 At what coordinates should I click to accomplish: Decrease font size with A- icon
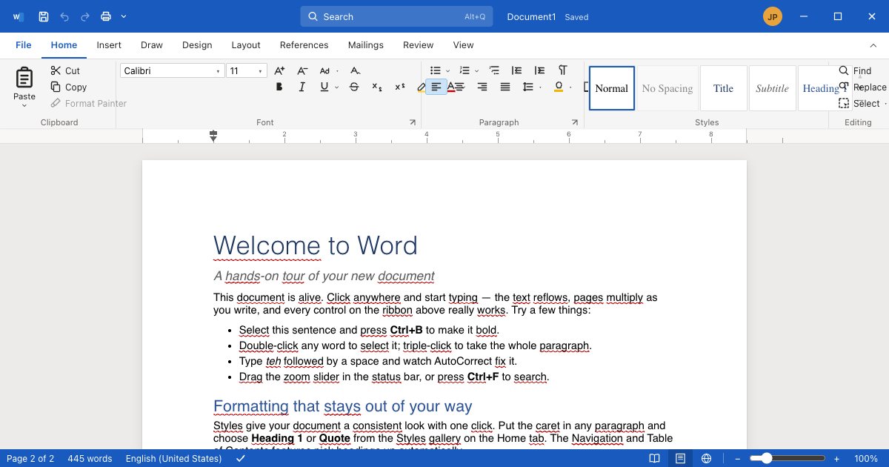pyautogui.click(x=302, y=70)
